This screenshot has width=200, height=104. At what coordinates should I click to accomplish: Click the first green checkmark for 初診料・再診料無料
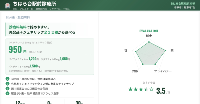tap(7, 79)
